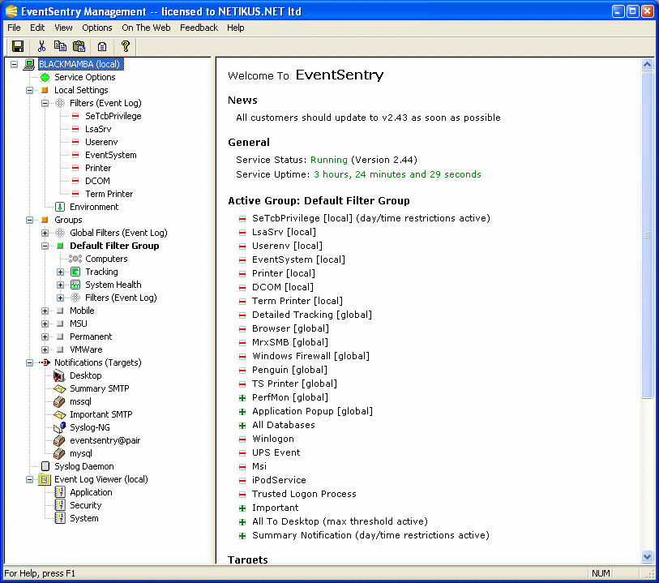Collapse the Local Settings node
The height and width of the screenshot is (583, 659).
(29, 90)
